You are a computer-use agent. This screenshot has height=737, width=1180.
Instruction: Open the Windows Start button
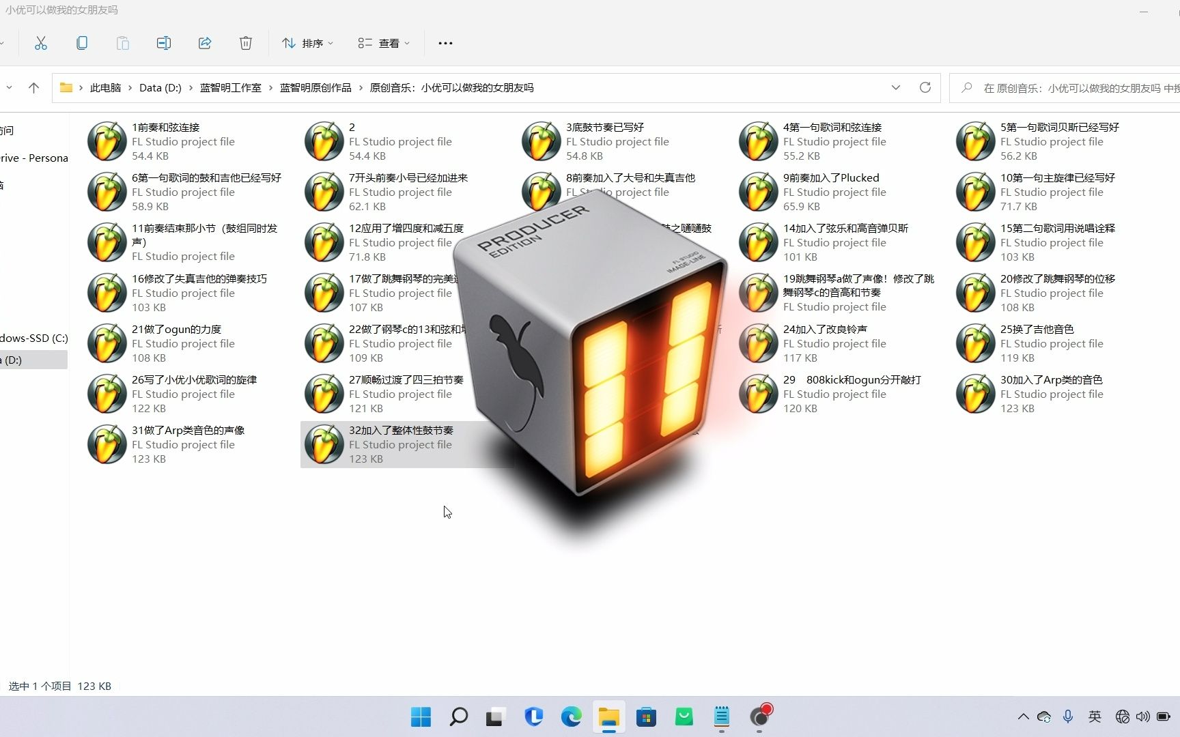pos(421,717)
